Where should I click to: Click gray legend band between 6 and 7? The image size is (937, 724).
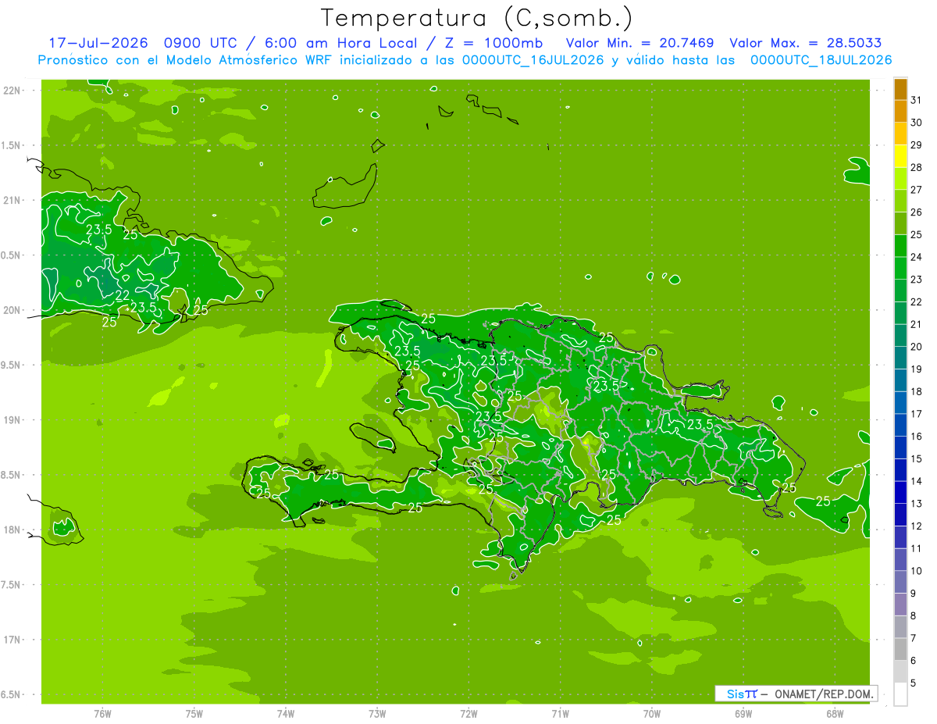coord(900,649)
